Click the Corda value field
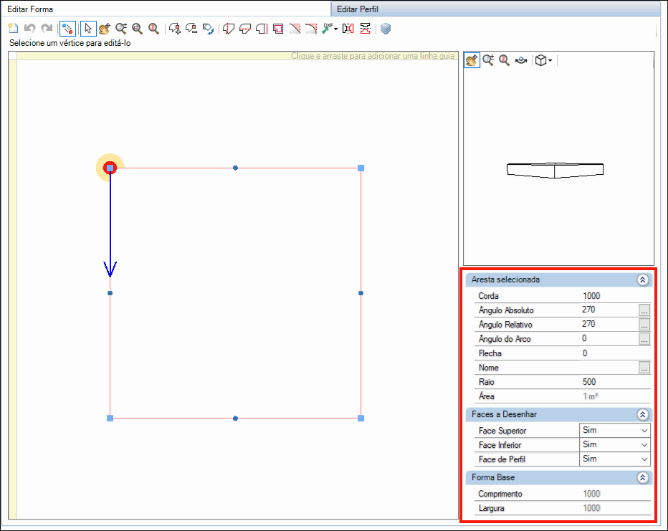The height and width of the screenshot is (531, 668). pos(615,296)
